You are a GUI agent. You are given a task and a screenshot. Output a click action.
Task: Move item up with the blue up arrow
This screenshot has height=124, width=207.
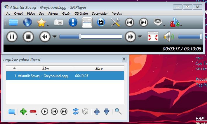click(97, 111)
